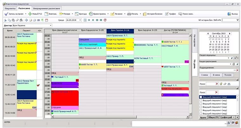Click the Печать printer button
The width and height of the screenshot is (241, 128).
(x=133, y=14)
